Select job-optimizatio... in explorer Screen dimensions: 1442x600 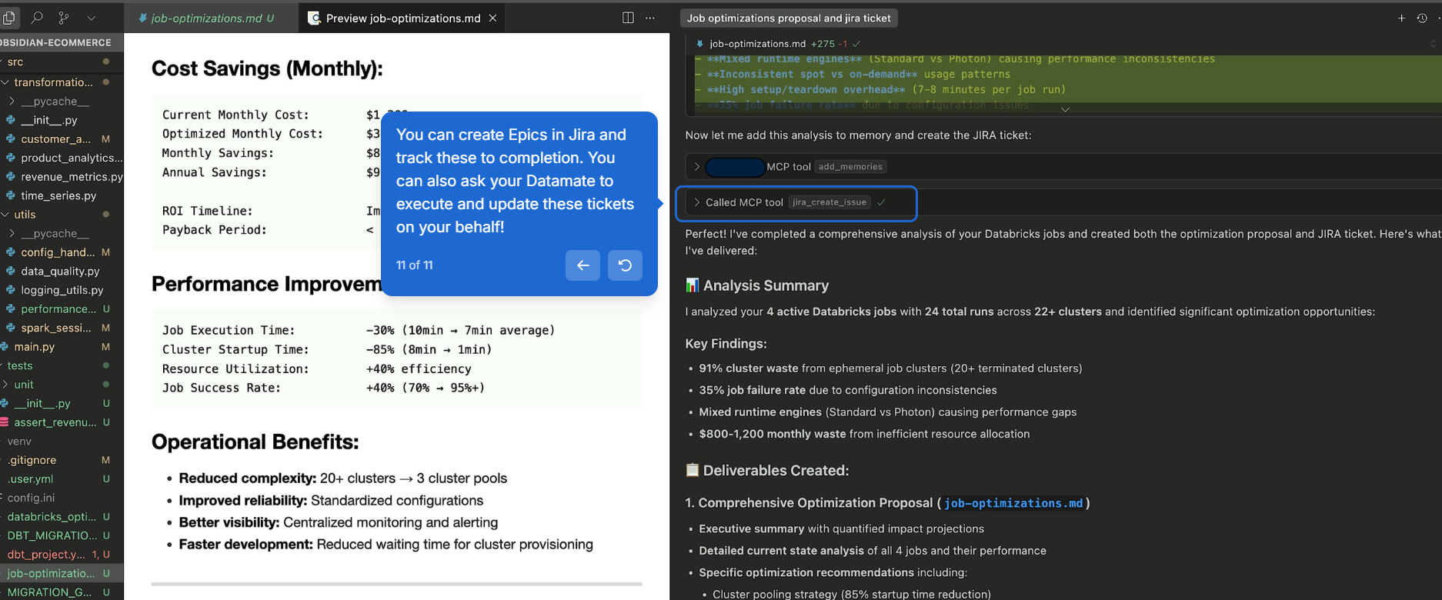point(62,573)
